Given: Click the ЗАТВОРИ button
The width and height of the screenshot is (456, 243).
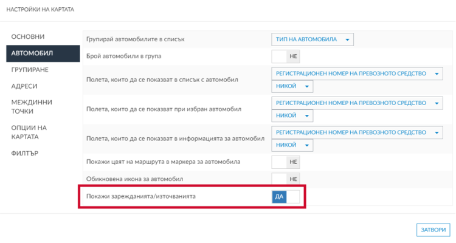Looking at the screenshot, I should (434, 230).
